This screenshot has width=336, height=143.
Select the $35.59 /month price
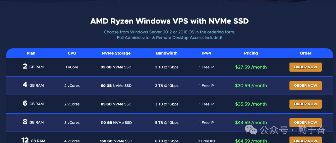pyautogui.click(x=251, y=104)
